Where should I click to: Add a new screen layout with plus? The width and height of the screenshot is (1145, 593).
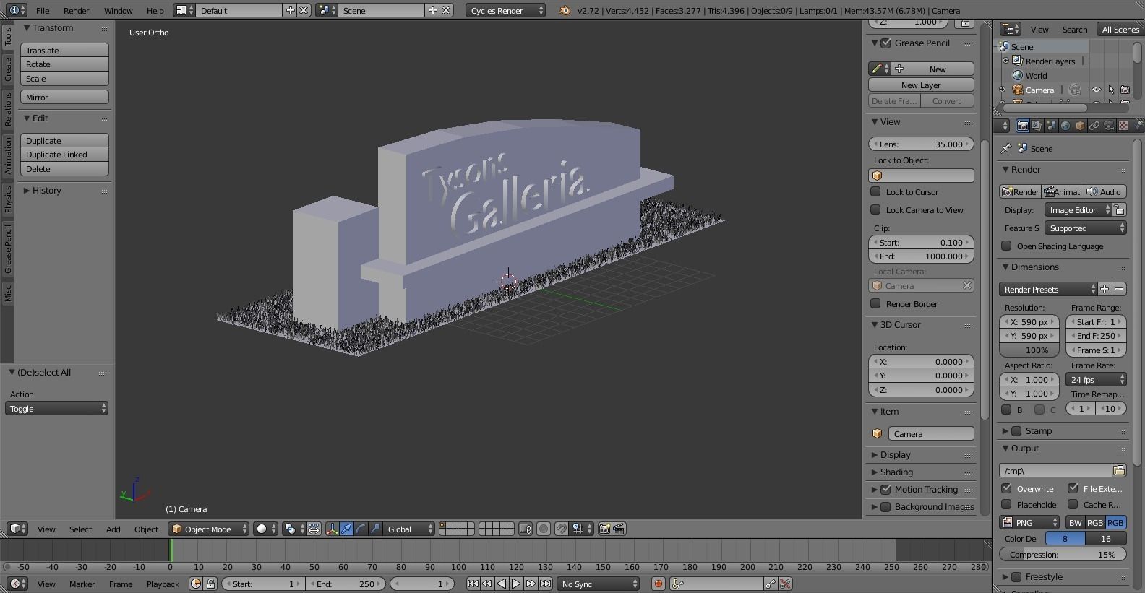(290, 10)
